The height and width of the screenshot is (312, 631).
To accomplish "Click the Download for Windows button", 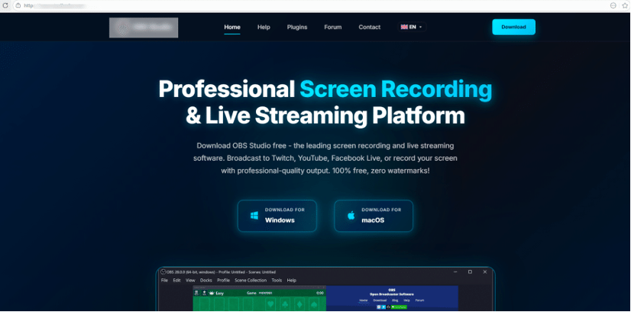I will coord(277,216).
